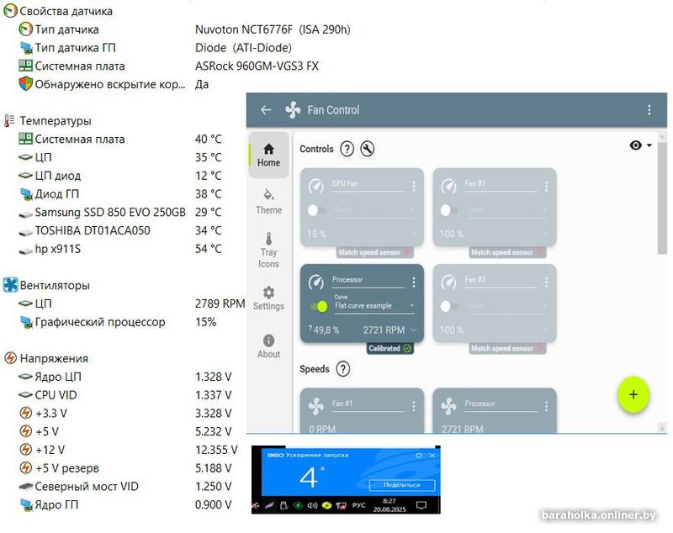Expand the Fan #1 control card chevron
673x533 pixels.
(x=546, y=234)
